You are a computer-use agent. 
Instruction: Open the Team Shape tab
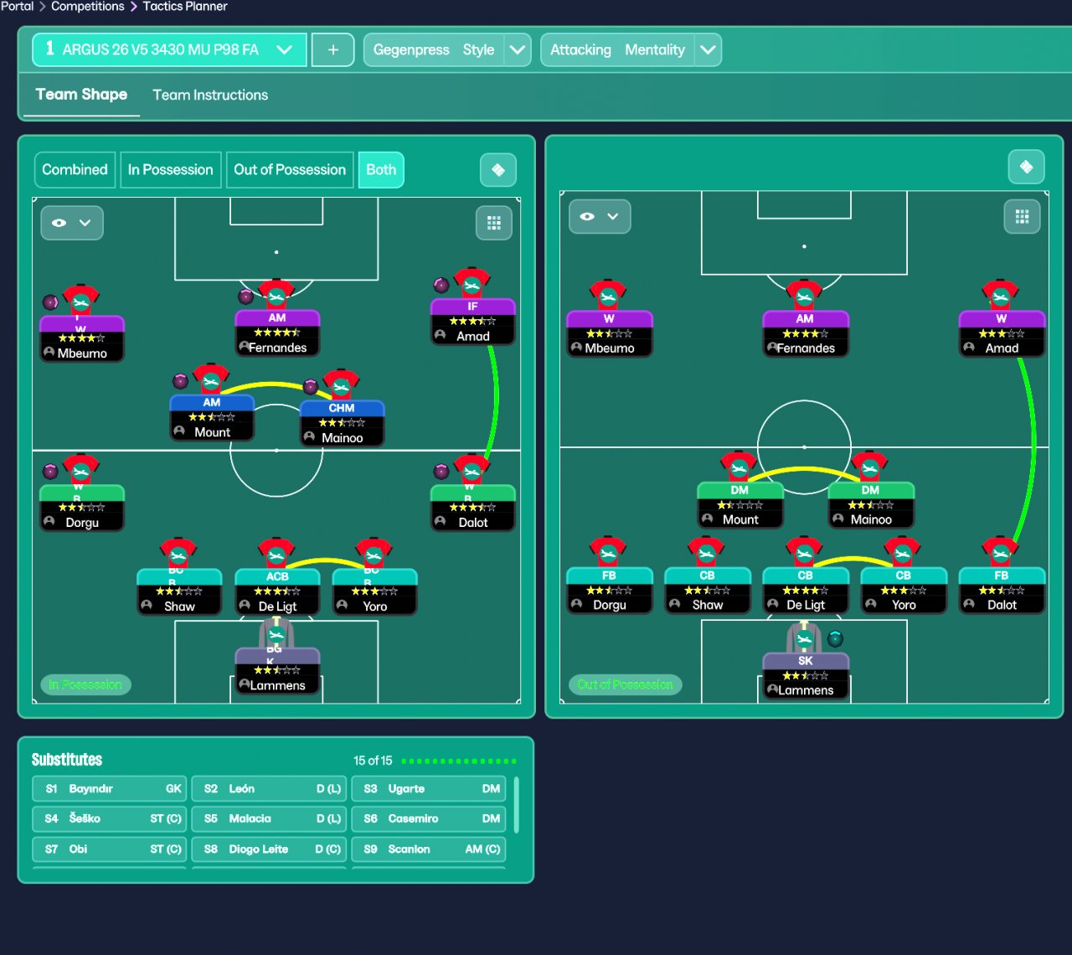(81, 95)
